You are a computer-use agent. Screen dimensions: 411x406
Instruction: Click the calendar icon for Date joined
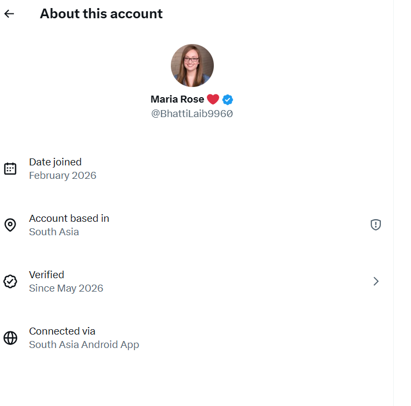10,169
